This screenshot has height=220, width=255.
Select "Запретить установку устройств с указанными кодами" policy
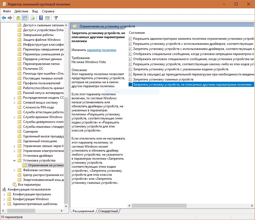tap(181, 69)
